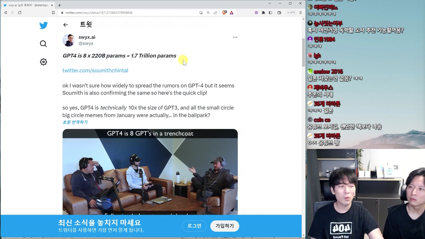Click the scrollbar down arrow

point(304,236)
